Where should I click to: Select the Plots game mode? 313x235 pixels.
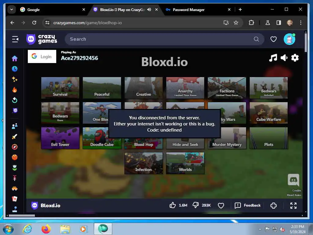click(269, 138)
